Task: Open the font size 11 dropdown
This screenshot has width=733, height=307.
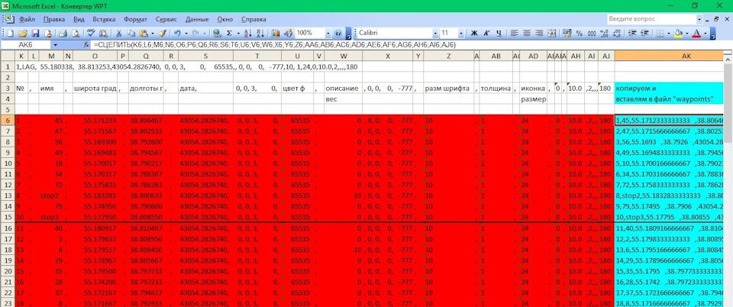Action: 461,33
